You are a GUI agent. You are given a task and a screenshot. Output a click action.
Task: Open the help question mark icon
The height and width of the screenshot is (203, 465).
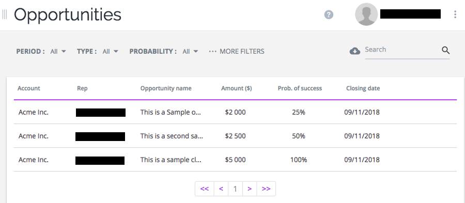[x=329, y=14]
